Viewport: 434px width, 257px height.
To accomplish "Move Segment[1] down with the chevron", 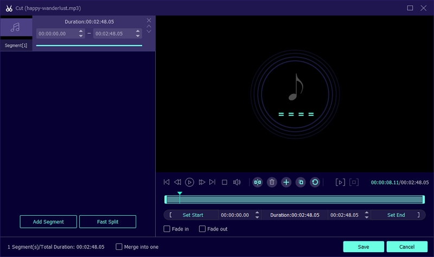I will [x=149, y=31].
